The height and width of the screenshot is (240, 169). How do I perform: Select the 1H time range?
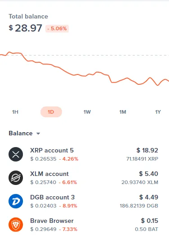tap(15, 112)
